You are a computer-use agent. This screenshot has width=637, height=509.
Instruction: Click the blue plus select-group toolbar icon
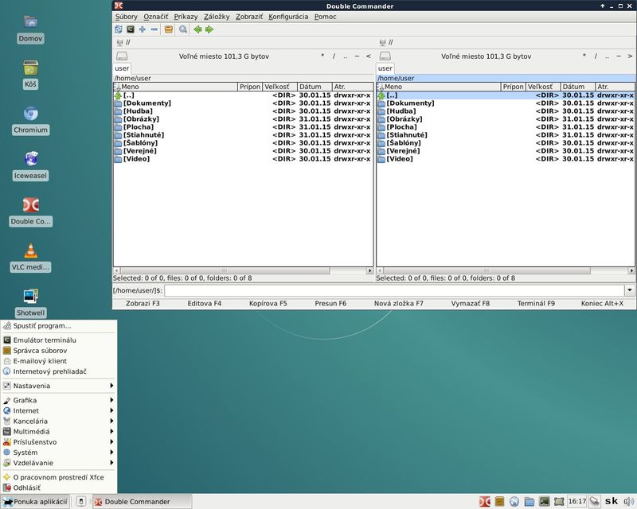point(143,29)
